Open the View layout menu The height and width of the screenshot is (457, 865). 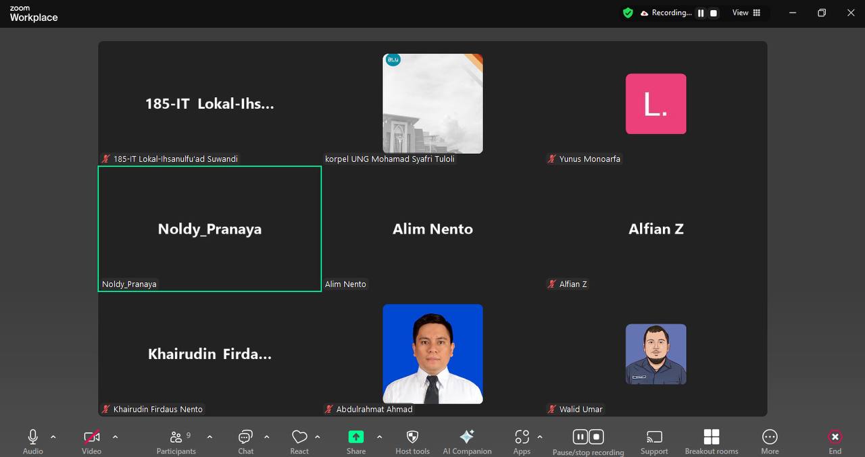pos(747,13)
